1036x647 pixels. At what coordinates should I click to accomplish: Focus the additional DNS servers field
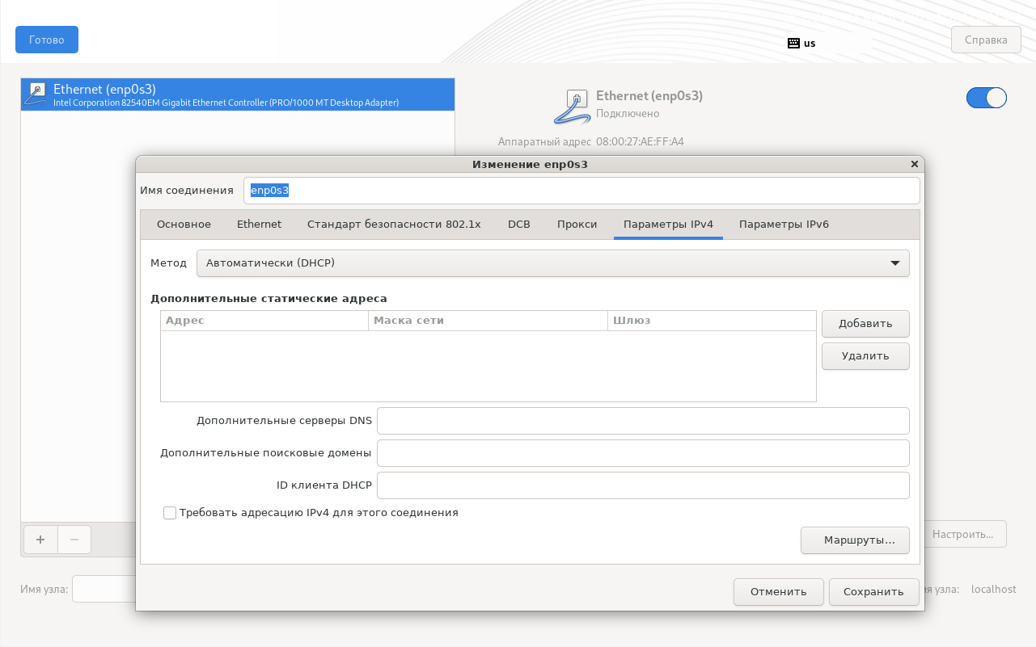[643, 421]
